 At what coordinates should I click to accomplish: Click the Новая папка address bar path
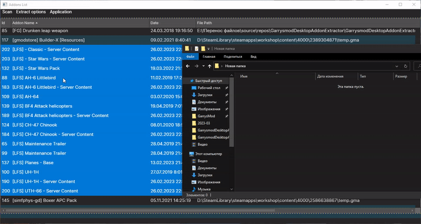235,66
